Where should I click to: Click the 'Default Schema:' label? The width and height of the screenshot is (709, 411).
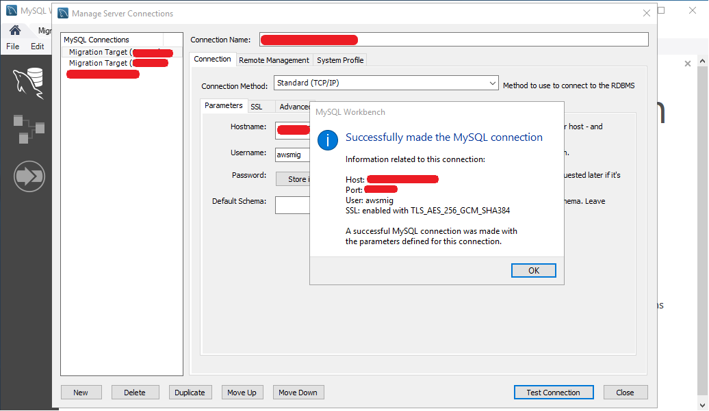[x=240, y=201]
